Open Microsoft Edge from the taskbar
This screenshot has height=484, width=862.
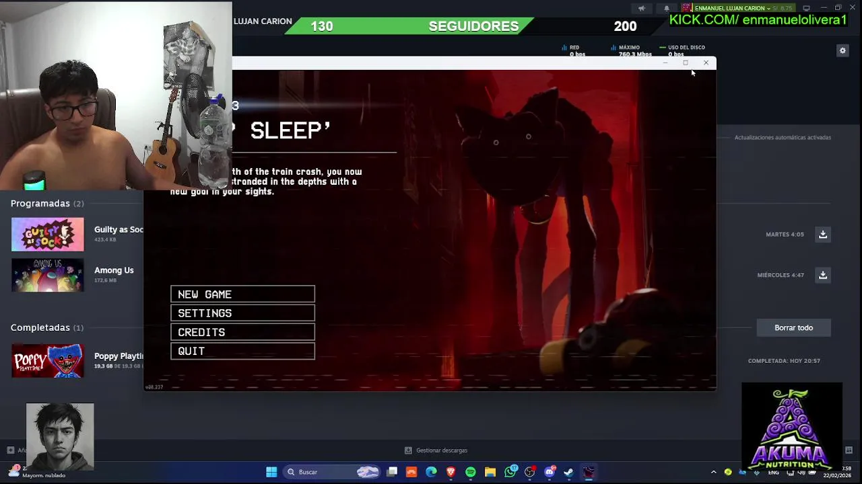[431, 472]
